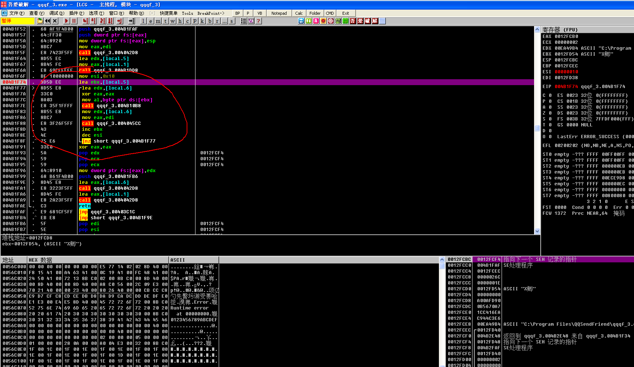
Task: Click the blue swap-arrows plugin icon
Action: (x=301, y=21)
